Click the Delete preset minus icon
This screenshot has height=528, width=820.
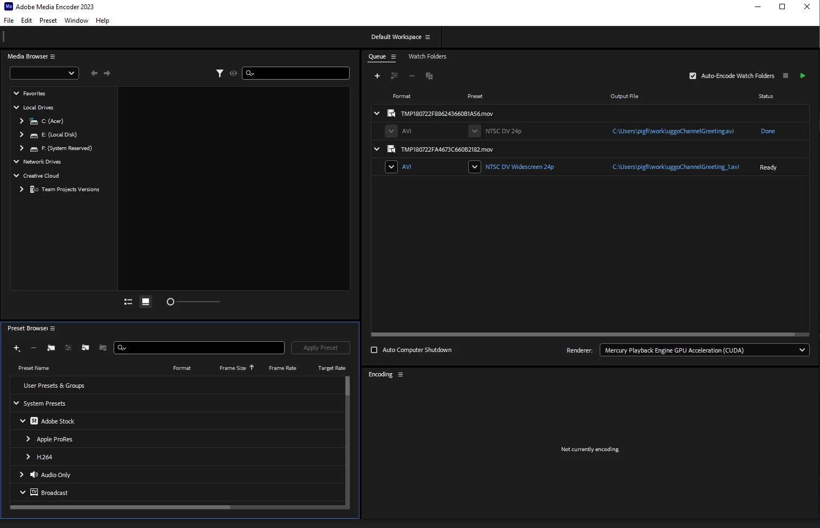click(x=34, y=348)
